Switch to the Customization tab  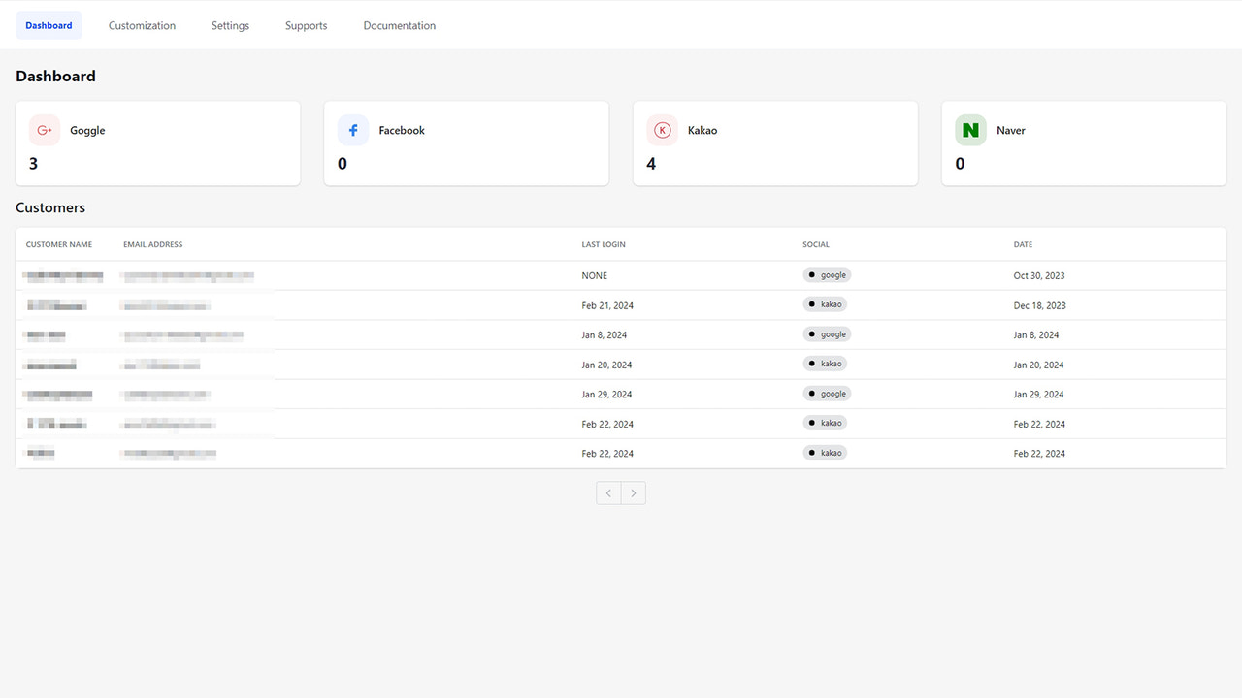point(142,25)
